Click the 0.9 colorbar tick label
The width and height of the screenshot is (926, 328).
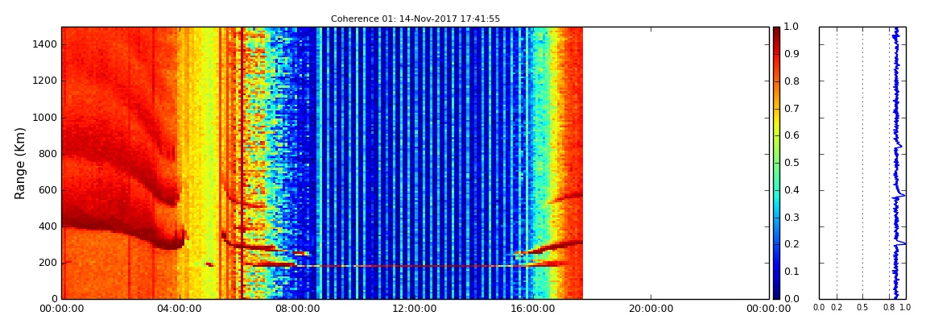790,54
